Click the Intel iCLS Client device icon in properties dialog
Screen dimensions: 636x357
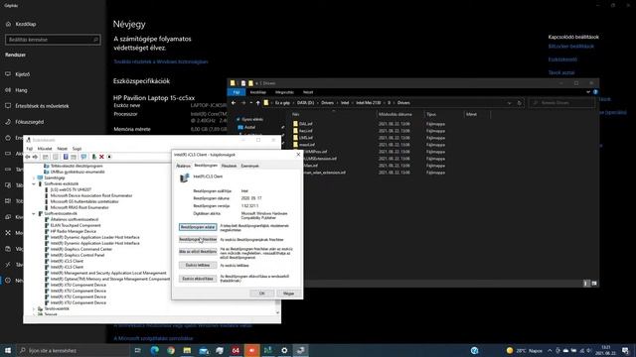click(x=185, y=178)
